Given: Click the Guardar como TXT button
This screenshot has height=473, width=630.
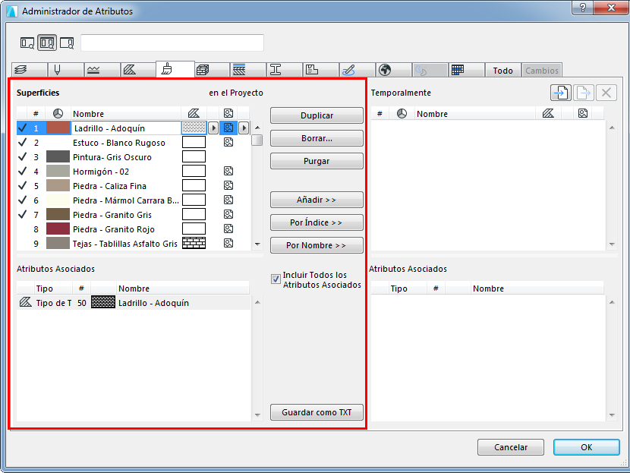Looking at the screenshot, I should (317, 412).
